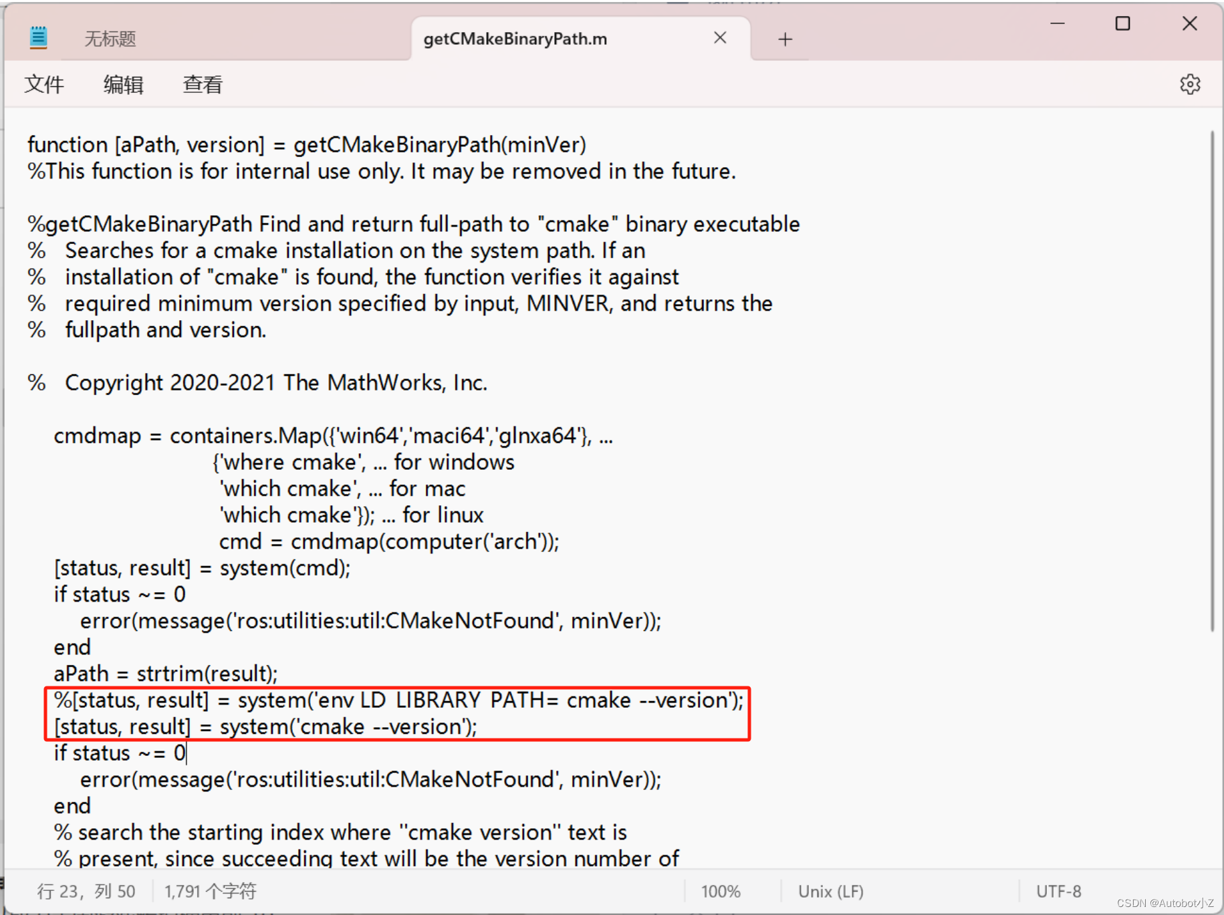This screenshot has width=1224, height=915.
Task: Click the function declaration line getCMakeBinaryPath(minVer)
Action: tap(307, 144)
